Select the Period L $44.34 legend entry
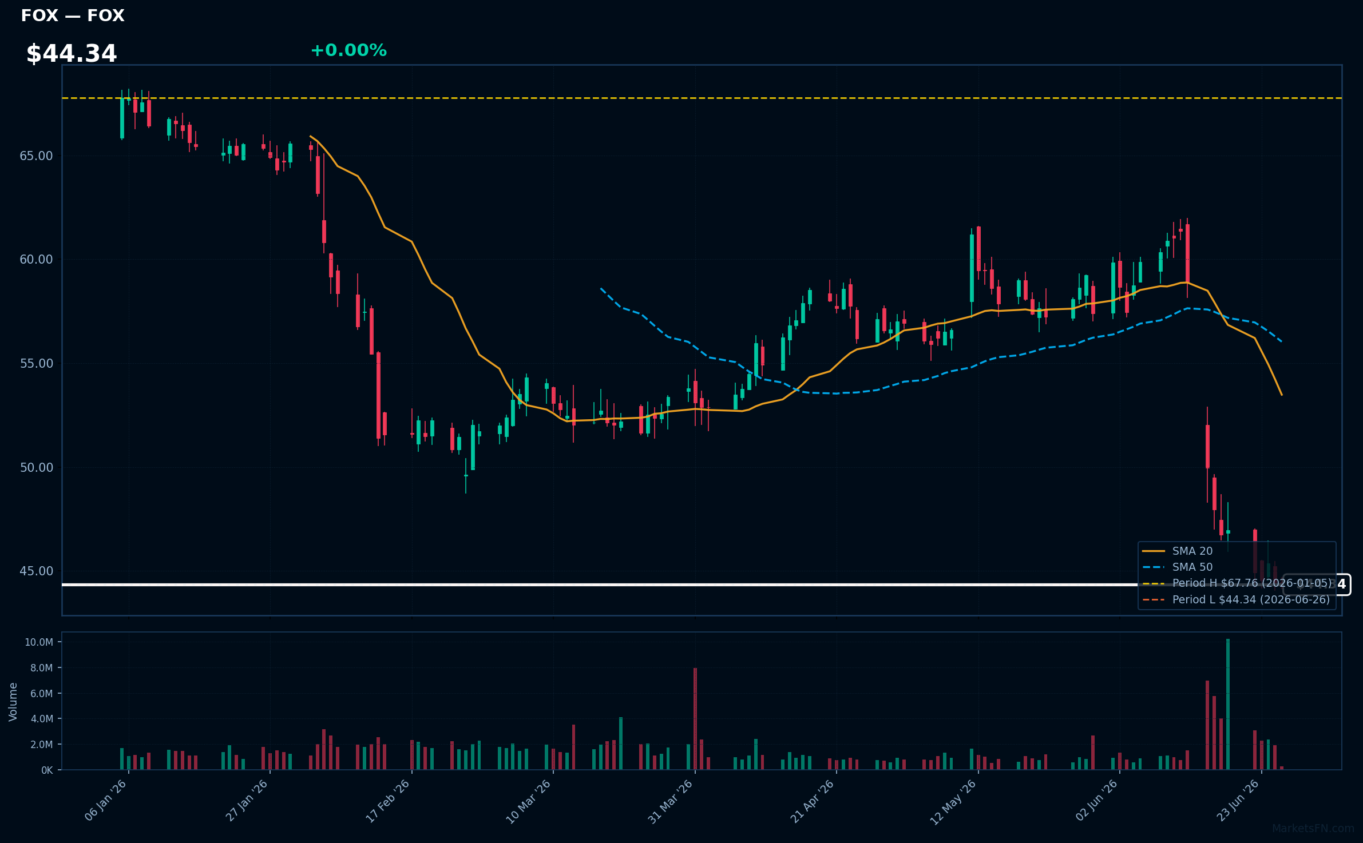Image resolution: width=1363 pixels, height=843 pixels. click(x=1237, y=600)
